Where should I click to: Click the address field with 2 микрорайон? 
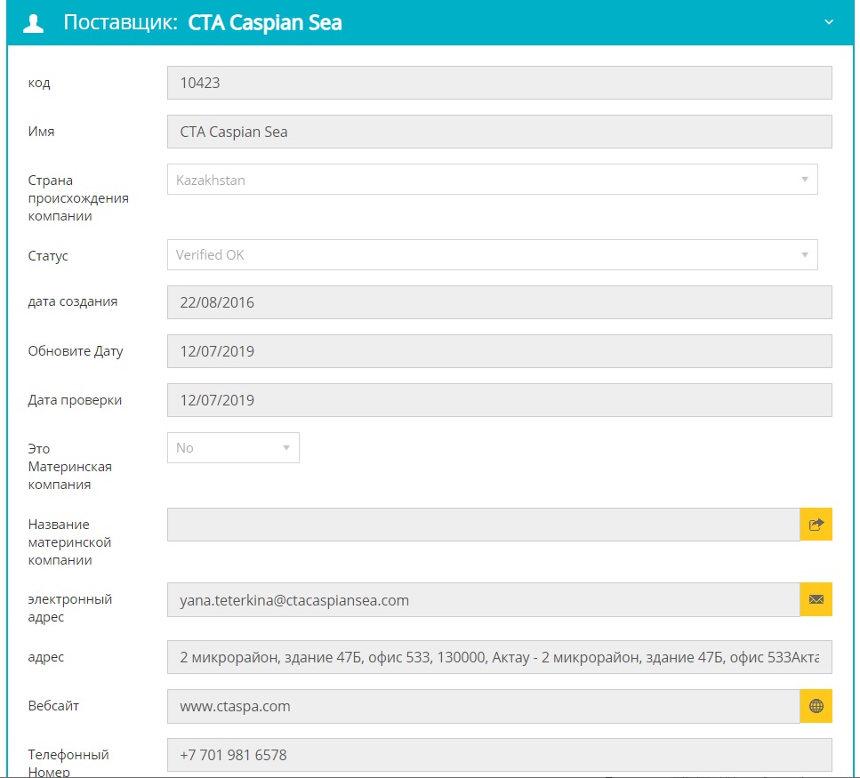(500, 657)
